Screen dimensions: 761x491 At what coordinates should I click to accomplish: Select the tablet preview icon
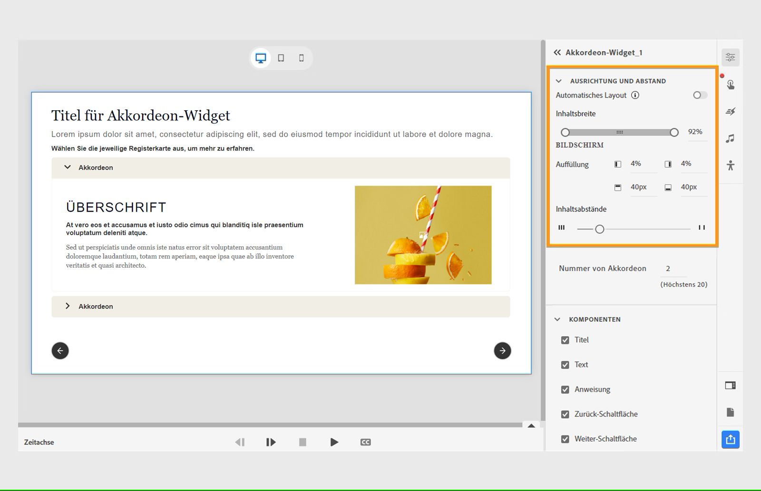(x=282, y=58)
